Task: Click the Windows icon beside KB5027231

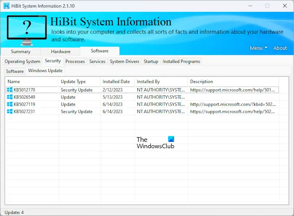Action: (x=10, y=111)
